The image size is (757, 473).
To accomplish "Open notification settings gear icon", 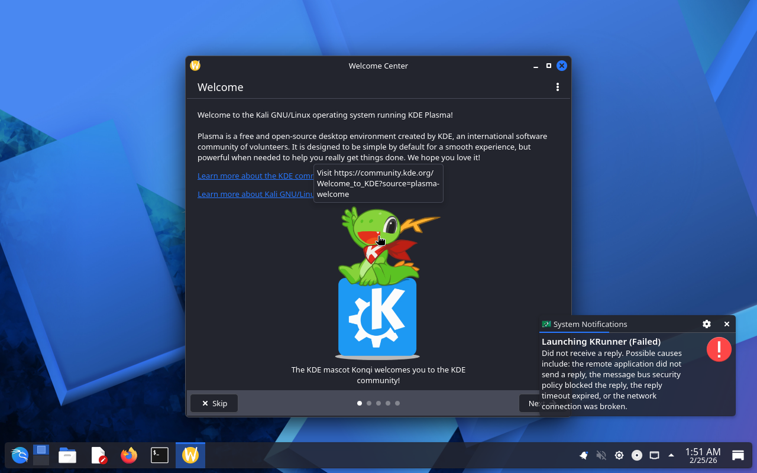I will 707,324.
